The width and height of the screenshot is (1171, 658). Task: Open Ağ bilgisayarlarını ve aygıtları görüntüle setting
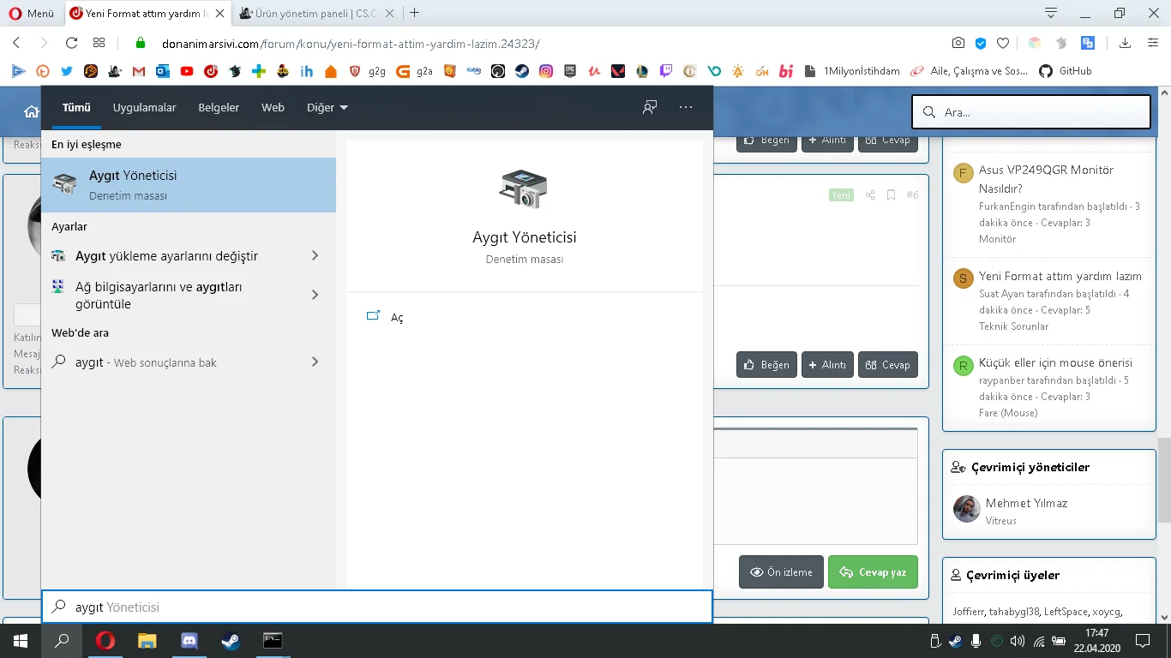tap(189, 295)
